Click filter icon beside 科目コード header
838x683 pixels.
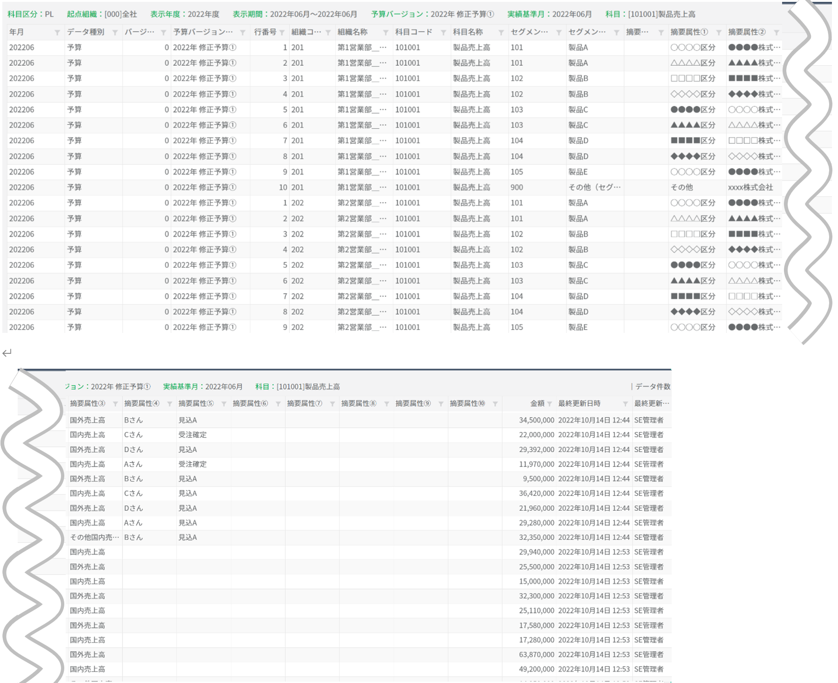tap(443, 33)
